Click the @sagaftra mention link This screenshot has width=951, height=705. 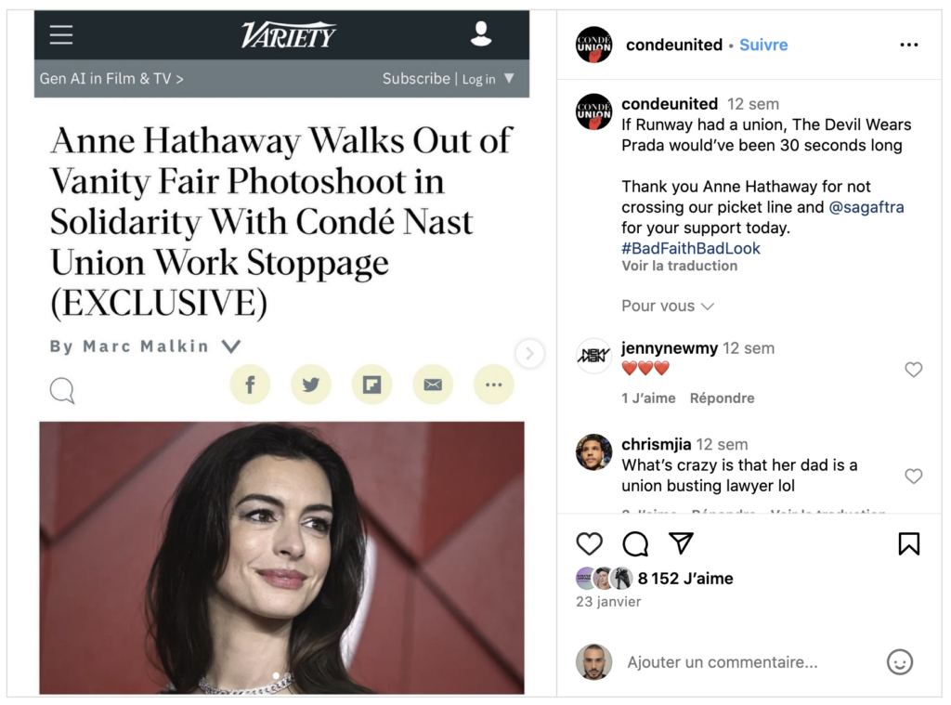[x=866, y=207]
